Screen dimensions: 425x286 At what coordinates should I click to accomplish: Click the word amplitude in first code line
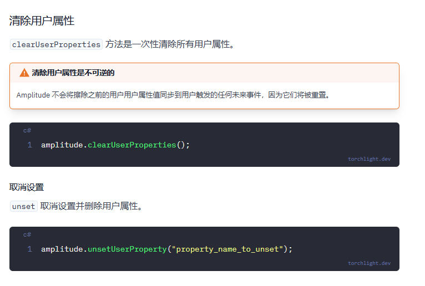click(62, 145)
